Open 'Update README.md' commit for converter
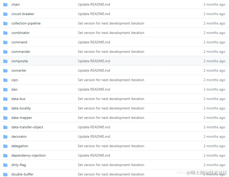229x177 pixels. [94, 70]
